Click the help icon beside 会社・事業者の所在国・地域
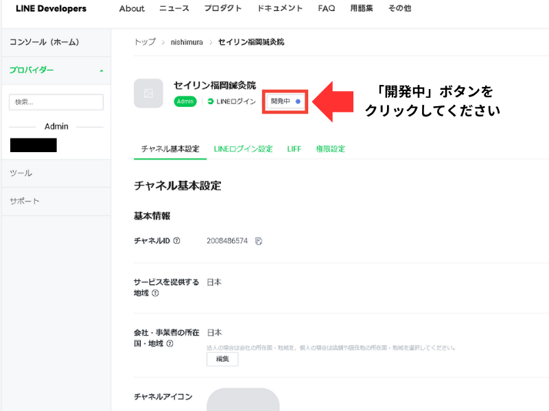 (170, 344)
